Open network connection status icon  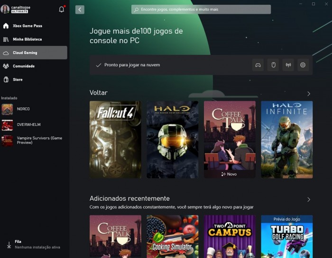point(288,65)
